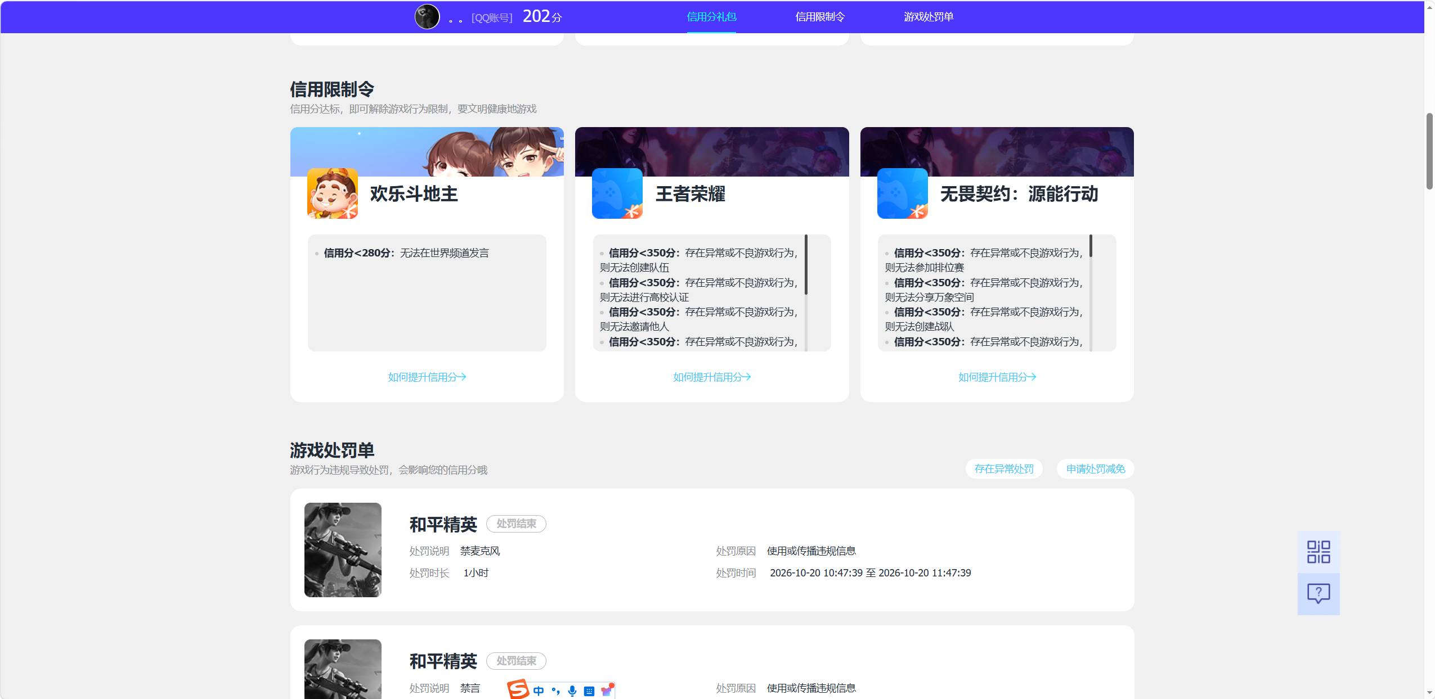Viewport: 1435px width, 699px height.
Task: Click the 则无法进行高校认证 restriction line
Action: tap(644, 297)
